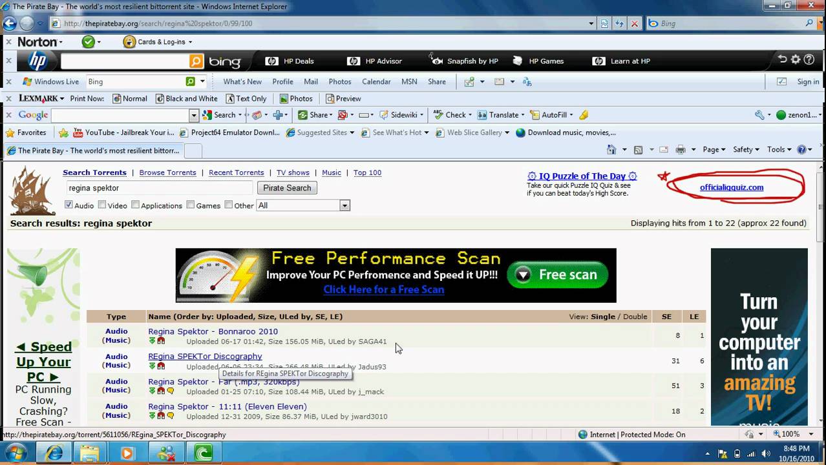The image size is (826, 465).
Task: Click the Pirate Bay search text field
Action: 159,188
